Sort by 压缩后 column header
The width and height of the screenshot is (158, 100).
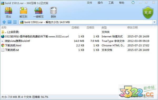coord(90,27)
